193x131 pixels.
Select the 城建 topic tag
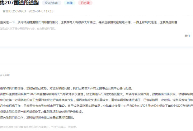70,3
